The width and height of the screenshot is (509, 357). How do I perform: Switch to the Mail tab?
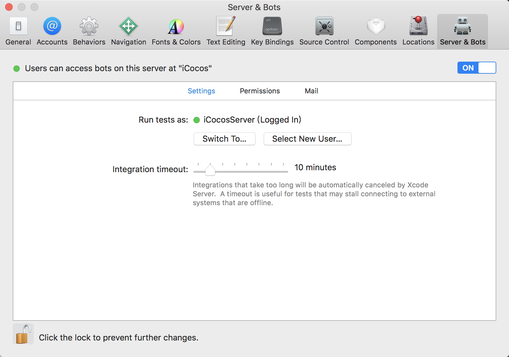point(311,91)
